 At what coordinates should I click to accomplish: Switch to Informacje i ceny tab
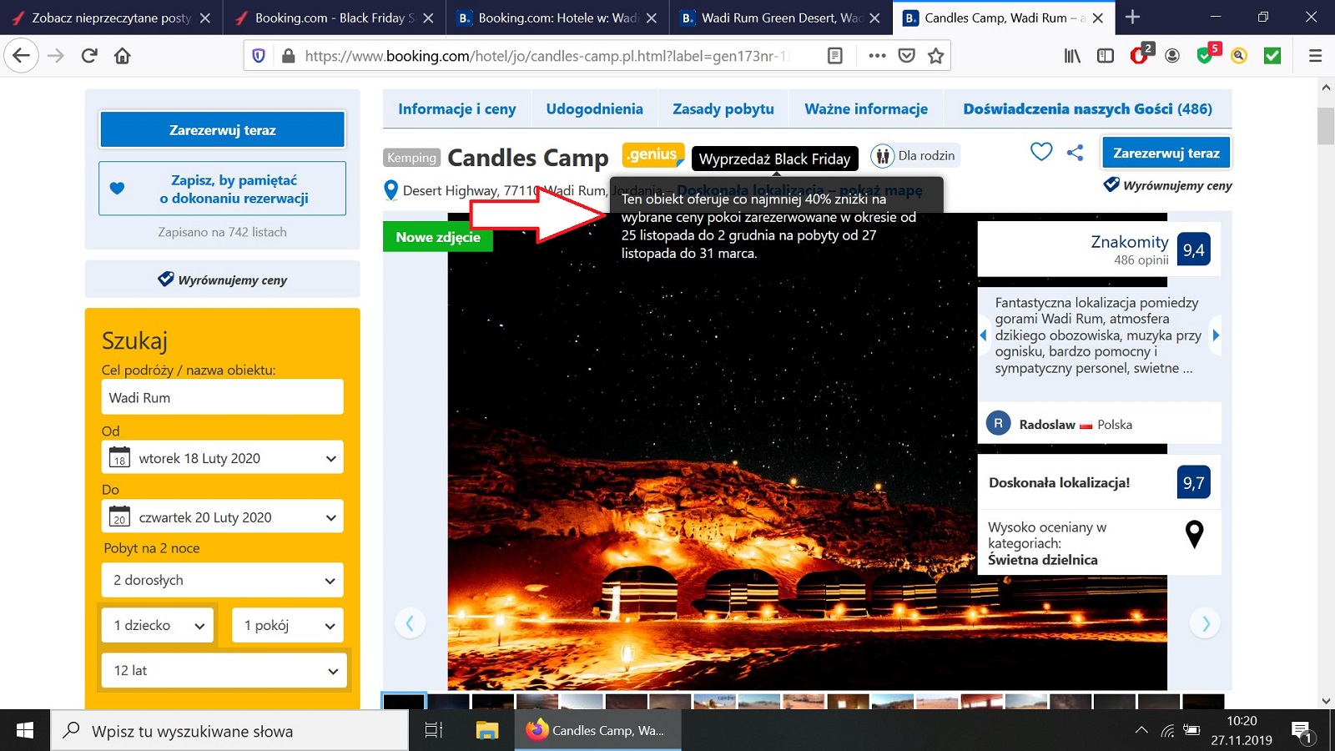(x=457, y=108)
